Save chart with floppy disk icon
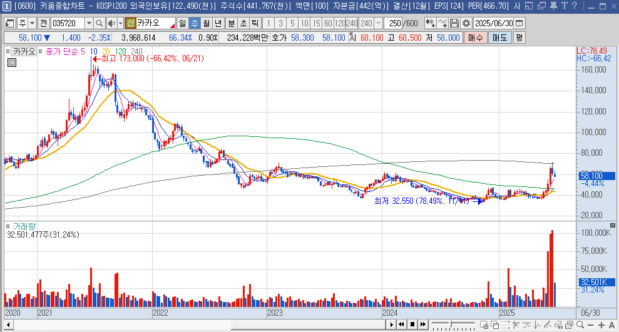619x332 pixels. [454, 23]
